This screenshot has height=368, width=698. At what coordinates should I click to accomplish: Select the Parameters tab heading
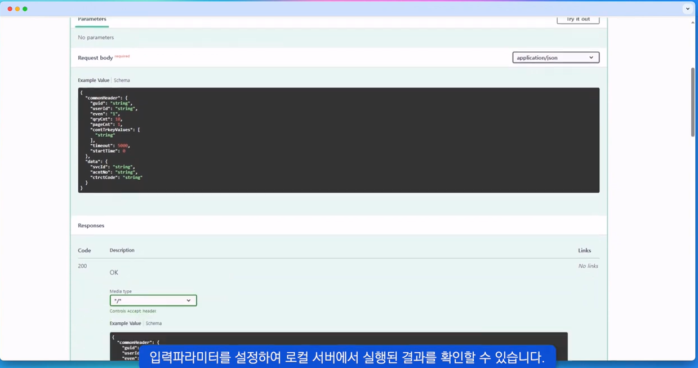click(x=92, y=19)
